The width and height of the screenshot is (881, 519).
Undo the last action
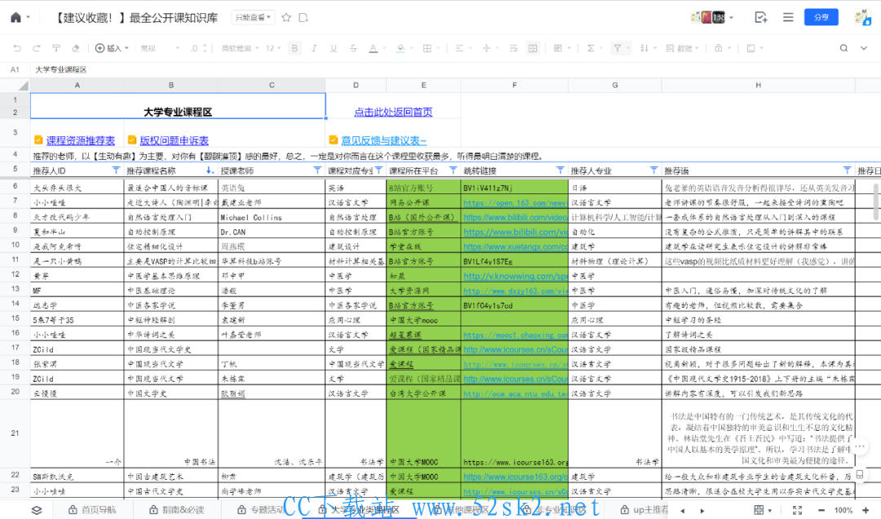[17, 48]
